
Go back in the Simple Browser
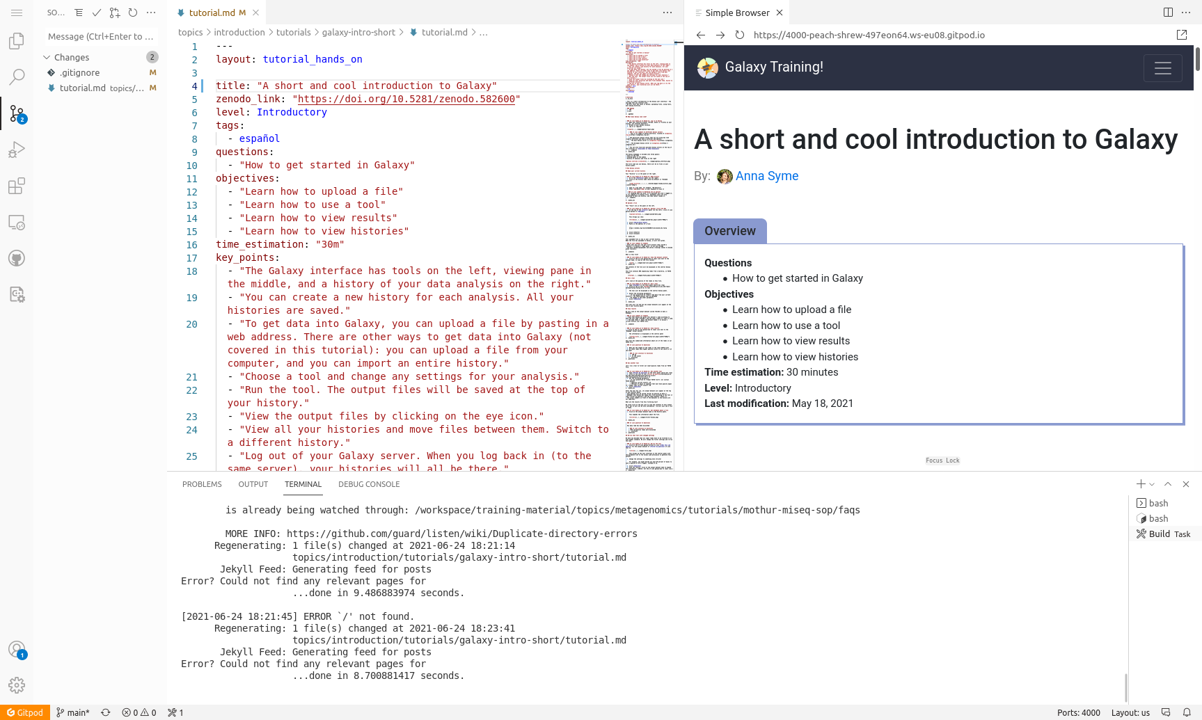click(x=701, y=35)
